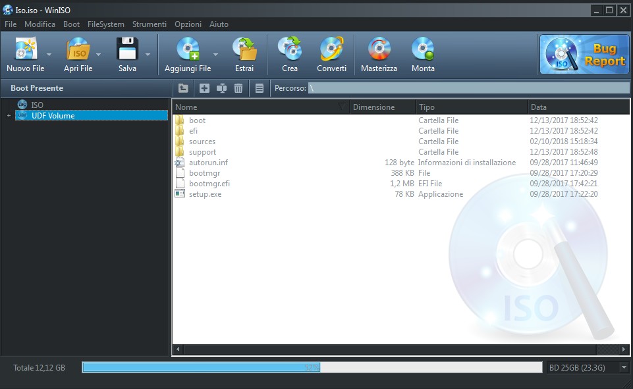Open the Strumenti menu
This screenshot has height=389, width=633.
pyautogui.click(x=150, y=24)
